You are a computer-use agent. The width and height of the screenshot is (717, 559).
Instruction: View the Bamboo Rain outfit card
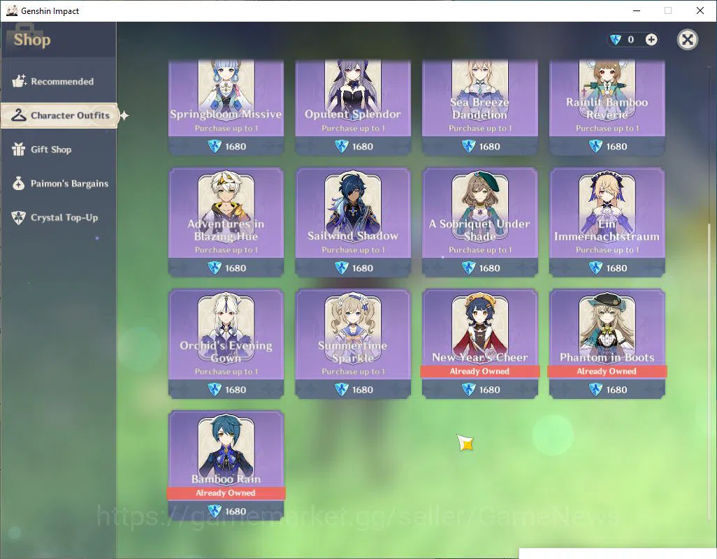tap(226, 465)
